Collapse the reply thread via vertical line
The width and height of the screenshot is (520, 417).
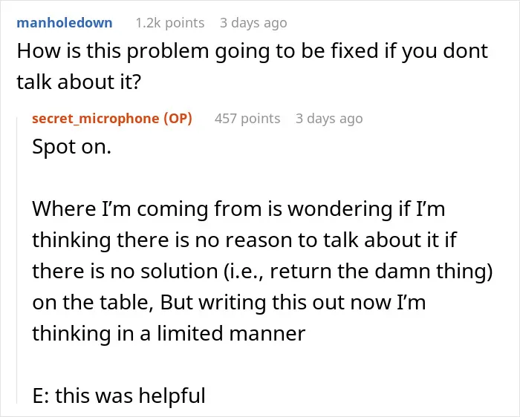17,260
